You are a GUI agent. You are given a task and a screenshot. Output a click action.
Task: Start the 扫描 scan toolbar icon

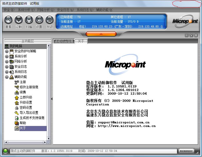click(x=29, y=20)
